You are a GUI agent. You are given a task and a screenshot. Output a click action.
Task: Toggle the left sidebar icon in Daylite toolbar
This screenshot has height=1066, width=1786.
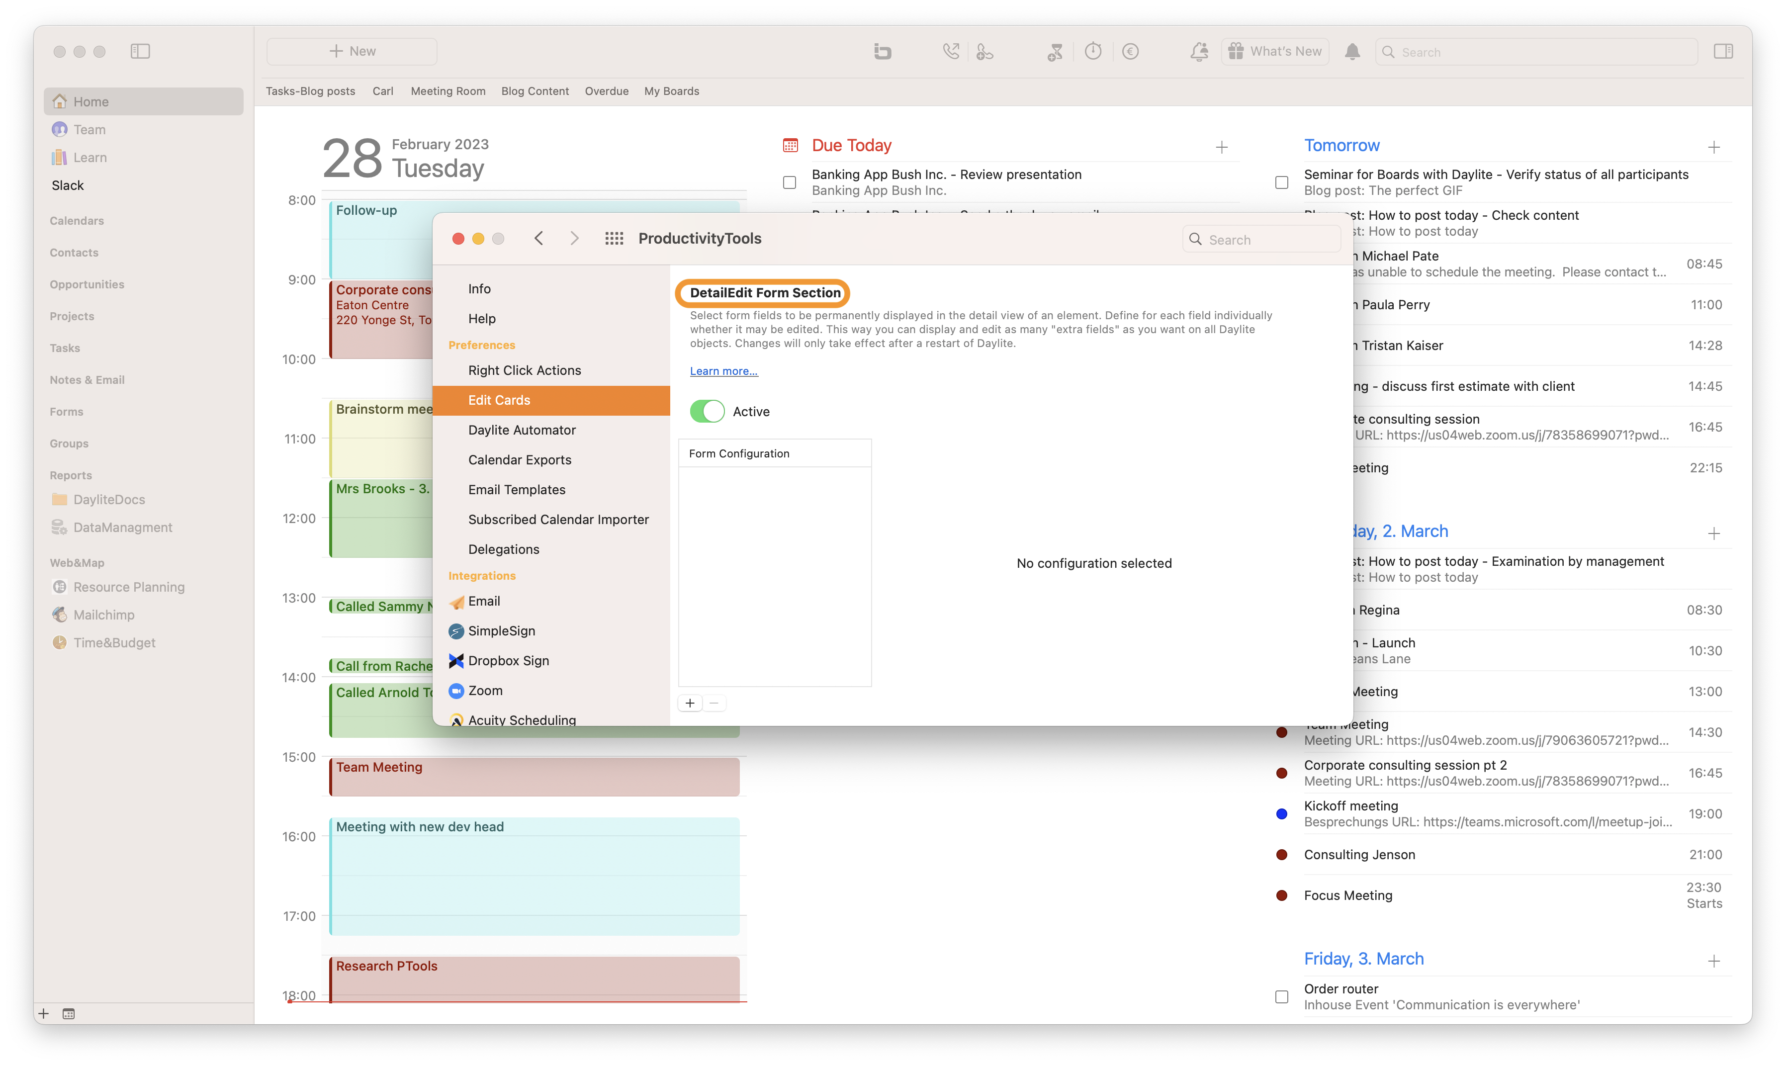pos(140,51)
